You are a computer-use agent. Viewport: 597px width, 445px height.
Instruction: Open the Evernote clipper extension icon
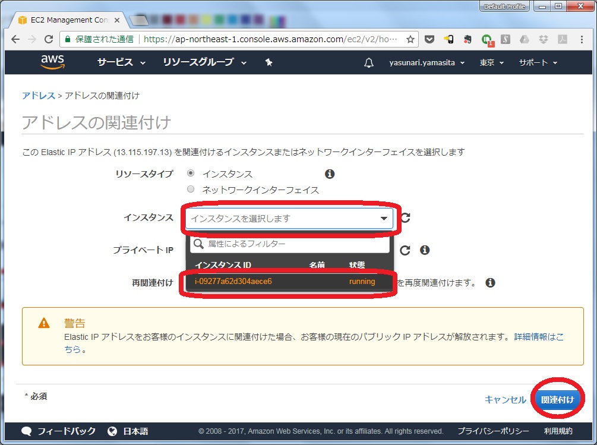click(x=468, y=39)
